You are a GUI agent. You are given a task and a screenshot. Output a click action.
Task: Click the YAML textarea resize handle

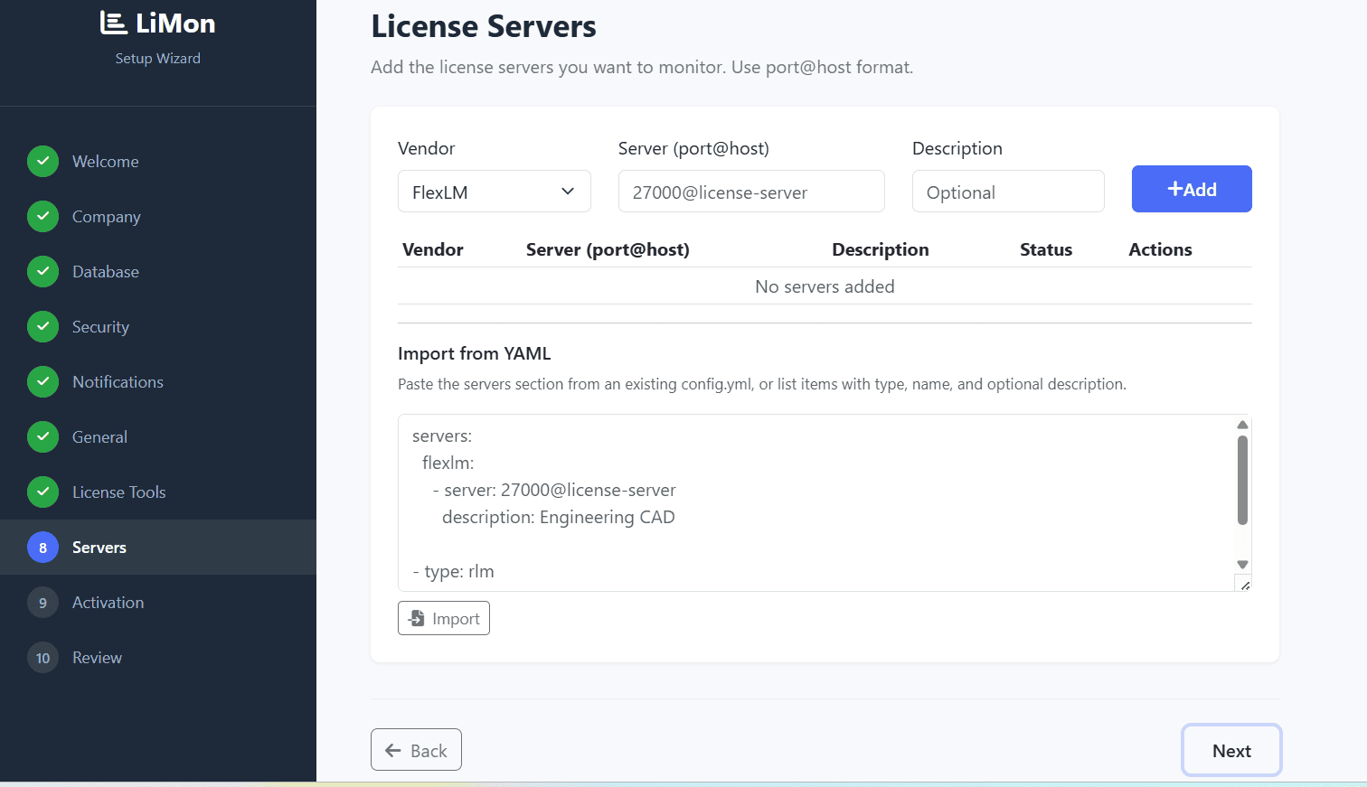[x=1244, y=585]
